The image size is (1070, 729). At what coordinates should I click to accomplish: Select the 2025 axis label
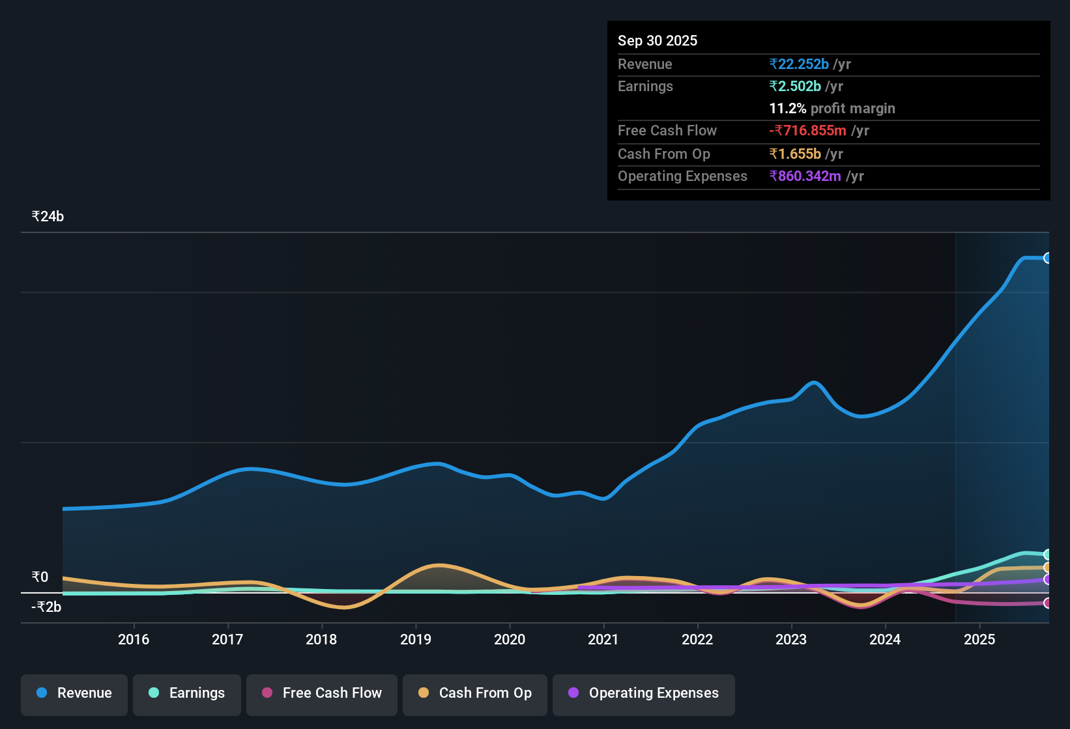[x=980, y=640]
